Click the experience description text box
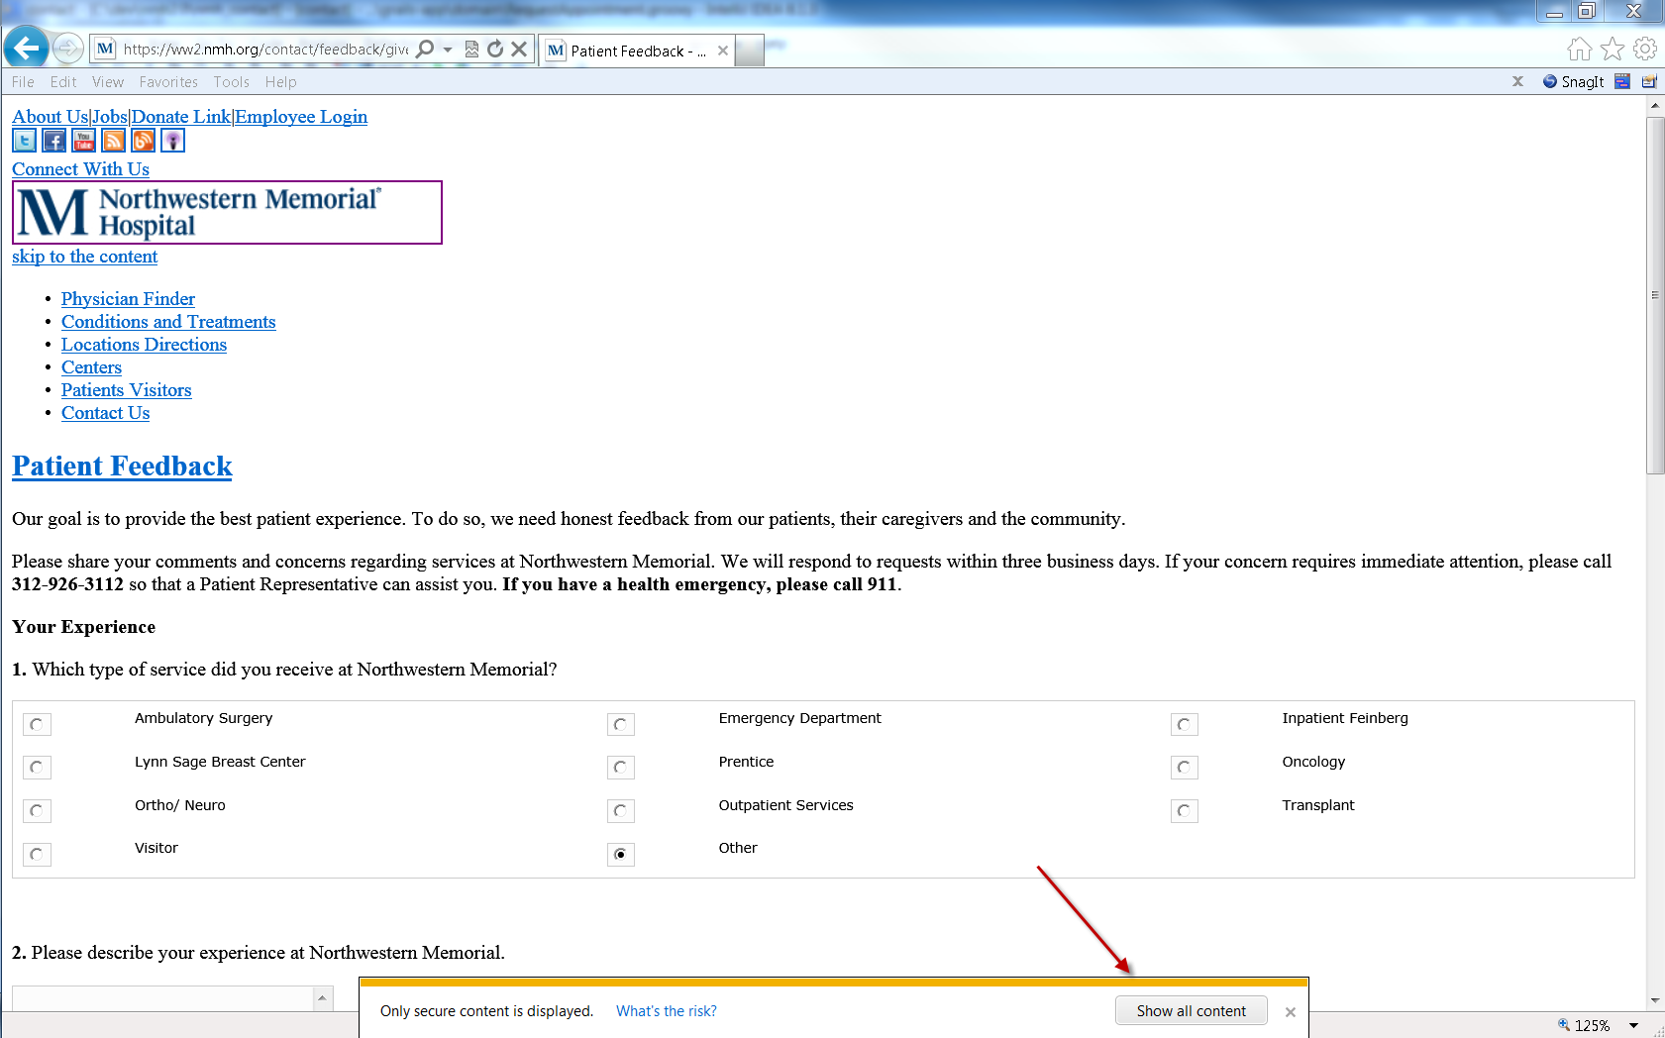Screen dimensions: 1665x1038 163,998
